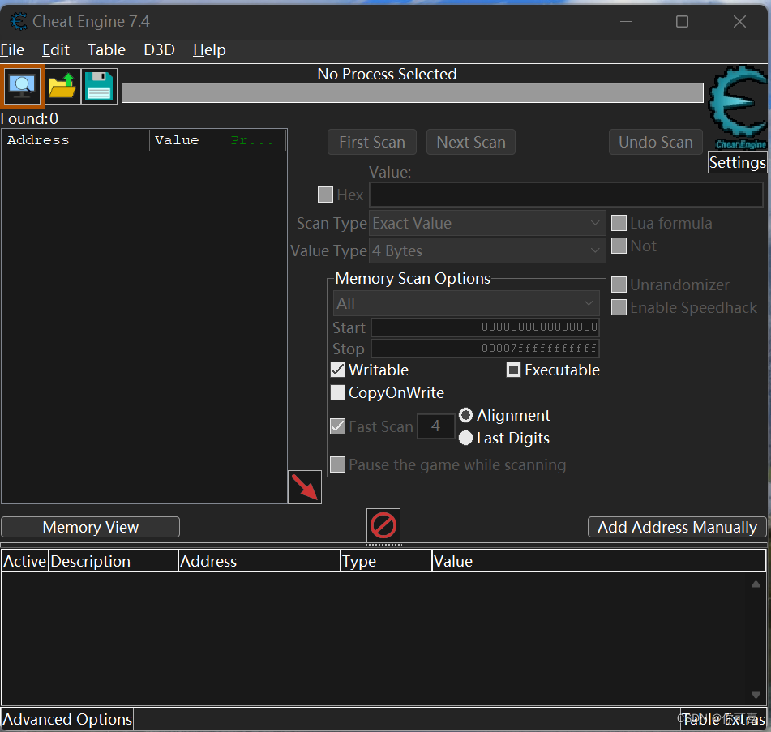Click the Value input field
Image resolution: width=771 pixels, height=732 pixels.
click(566, 195)
